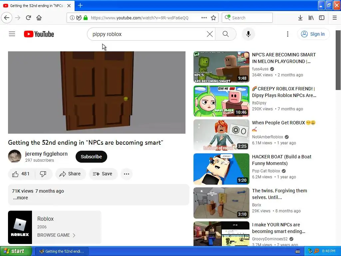Open NotAmberRoblox channel
Screen dimensions: 341x256
coord(268,137)
